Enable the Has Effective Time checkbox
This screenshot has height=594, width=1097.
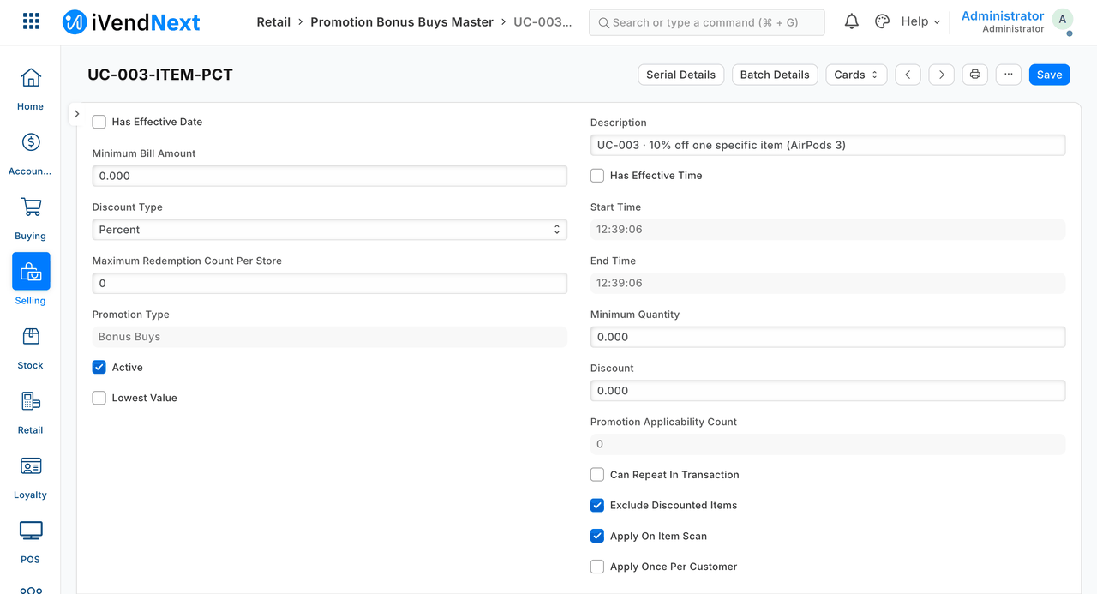[x=597, y=176]
